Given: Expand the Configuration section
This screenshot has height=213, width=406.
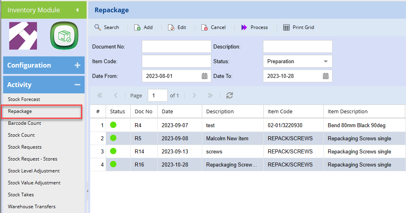Looking at the screenshot, I should point(77,65).
